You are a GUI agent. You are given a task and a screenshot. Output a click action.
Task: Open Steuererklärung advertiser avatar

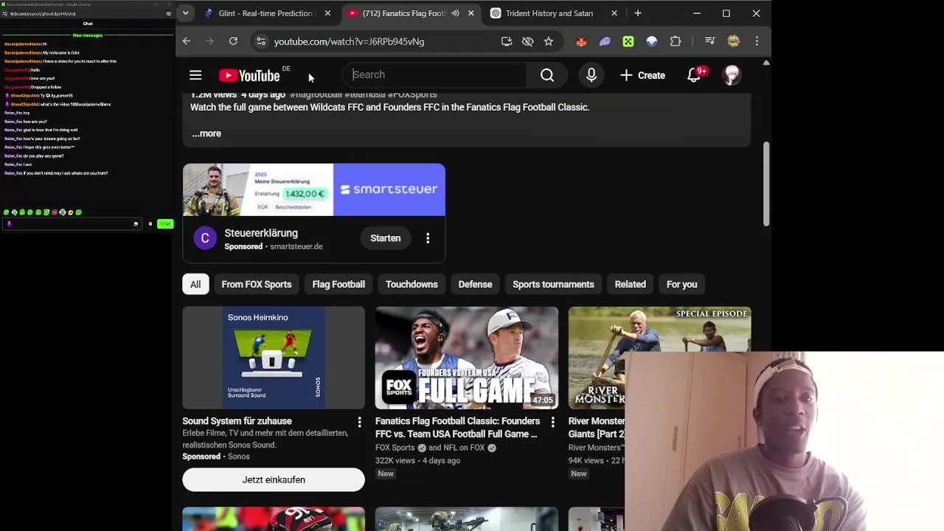(x=205, y=238)
